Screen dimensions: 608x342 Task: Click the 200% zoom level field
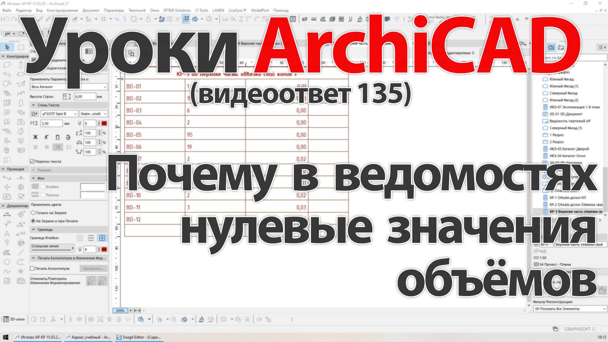[x=120, y=311]
